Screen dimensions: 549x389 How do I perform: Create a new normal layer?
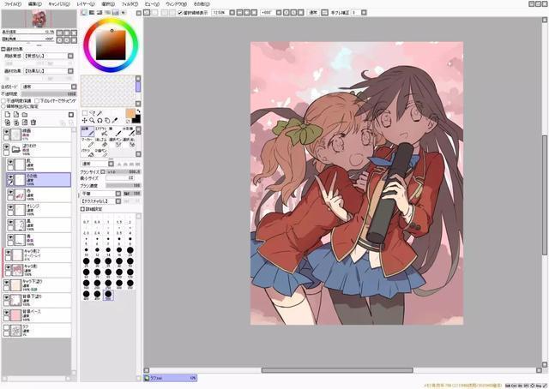click(x=8, y=115)
